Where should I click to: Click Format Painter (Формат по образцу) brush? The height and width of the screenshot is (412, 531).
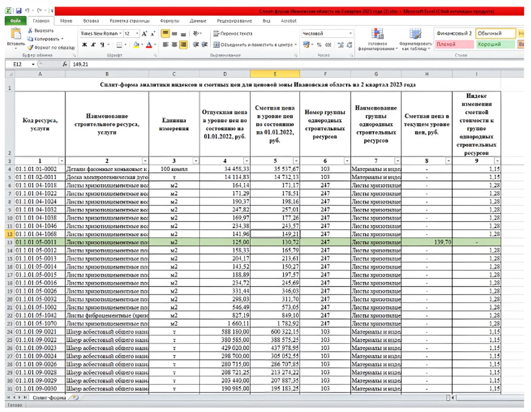30,47
